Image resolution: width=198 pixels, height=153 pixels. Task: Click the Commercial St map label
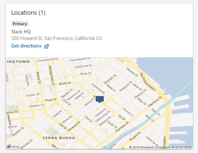pyautogui.click(x=48, y=60)
